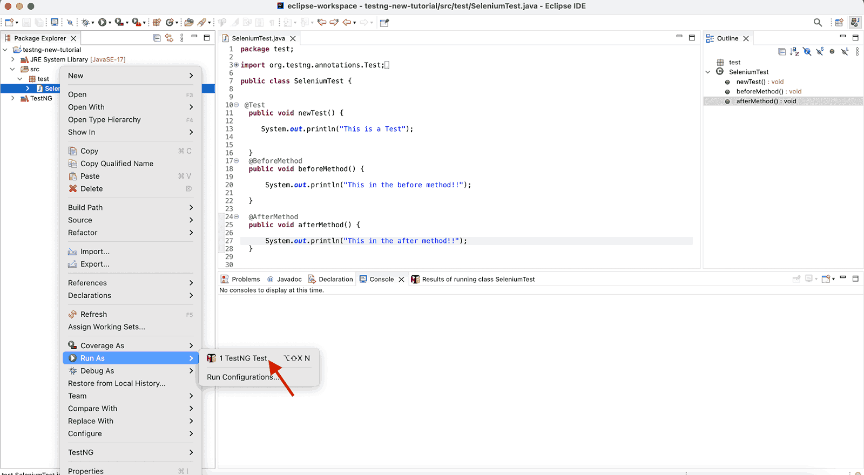Click the Search flashlight toolbar icon

202,22
